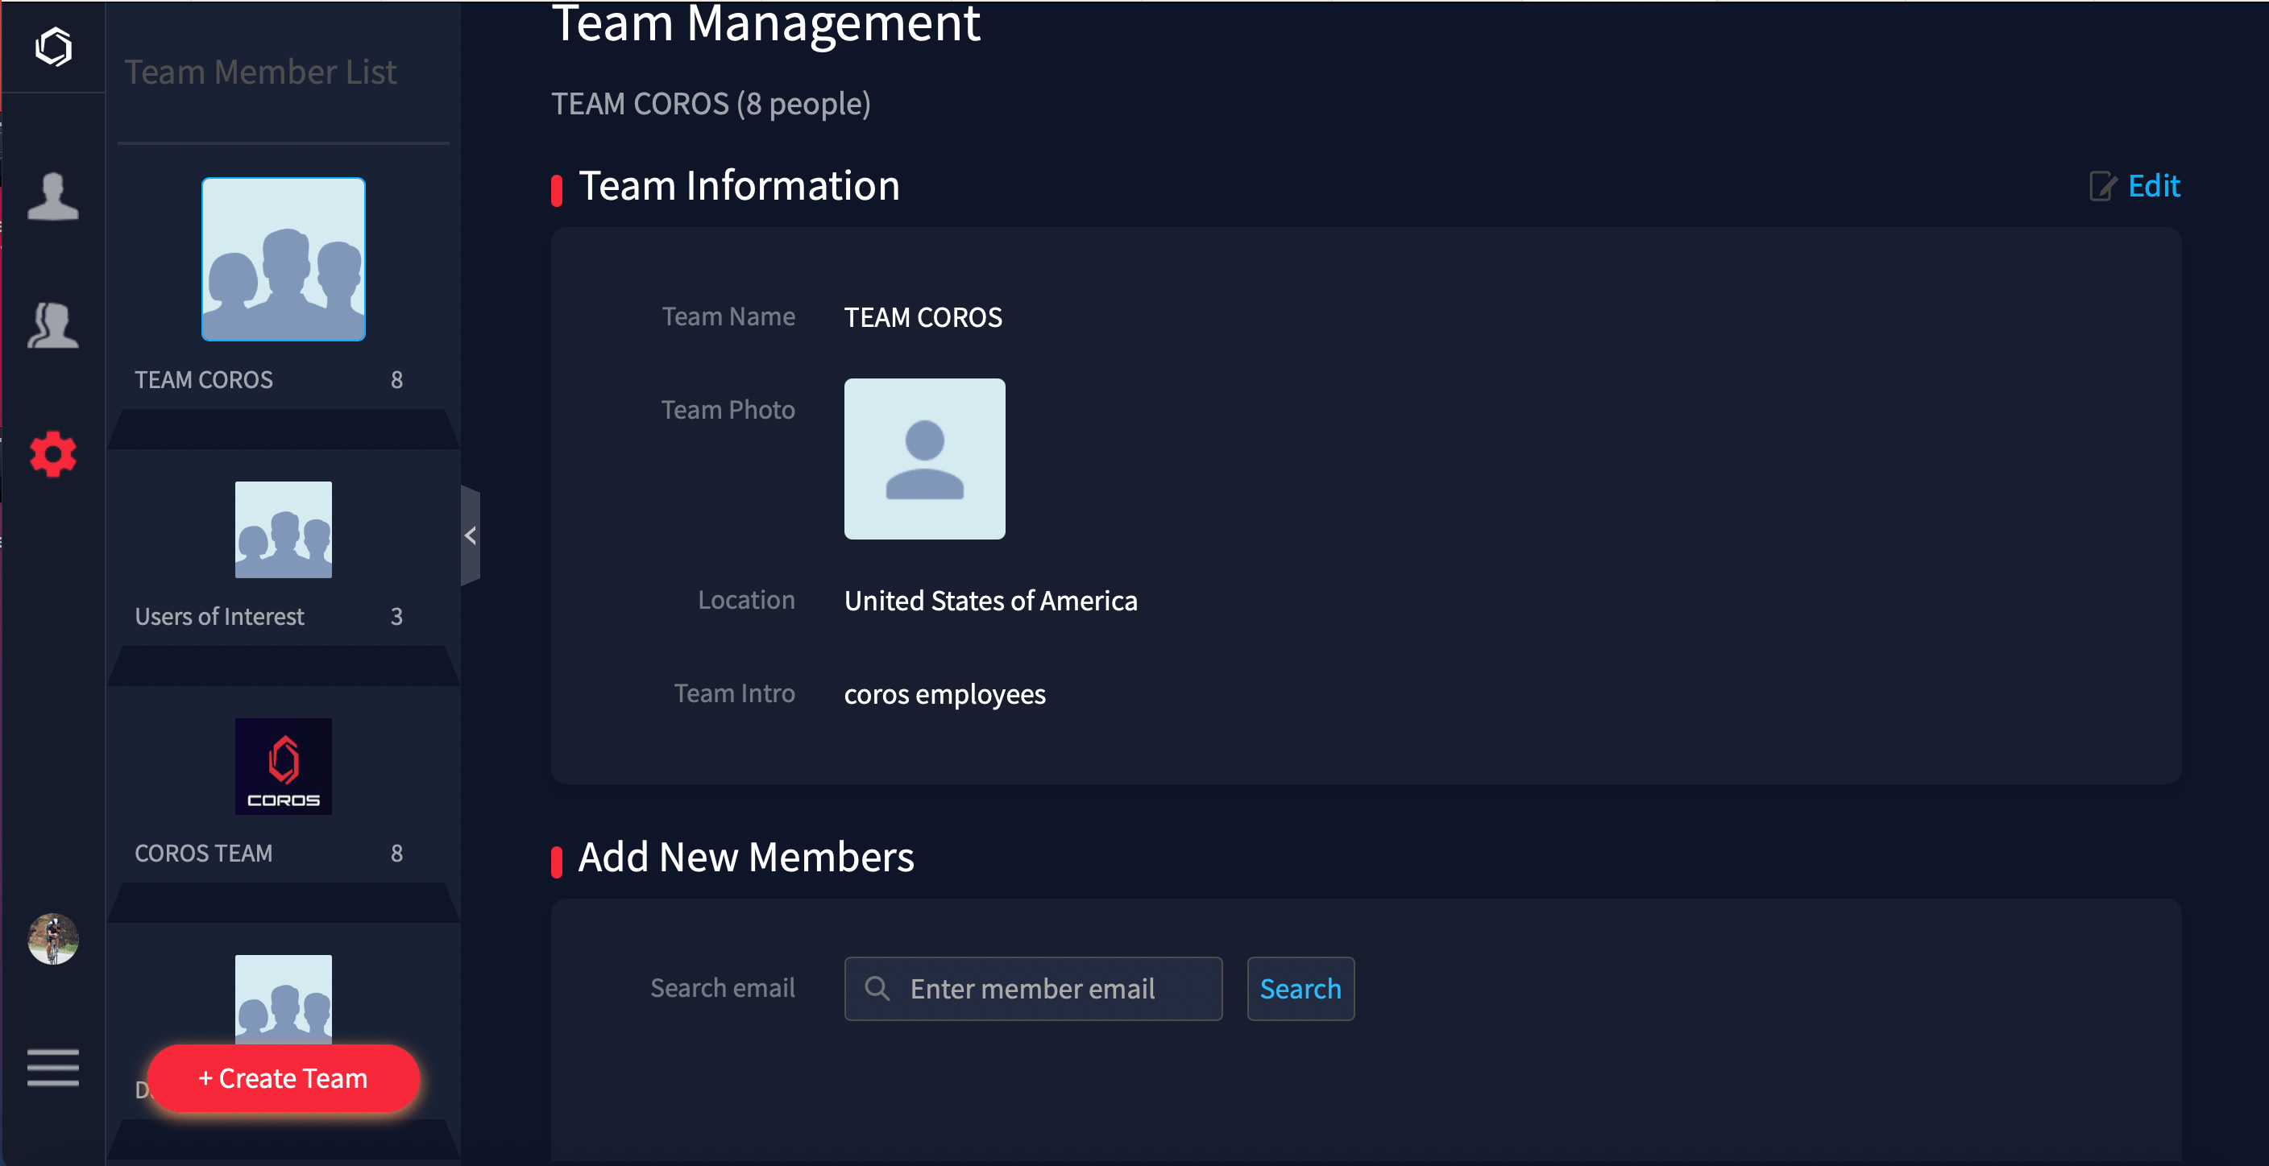Select the multi-user teams icon in sidebar

(53, 326)
